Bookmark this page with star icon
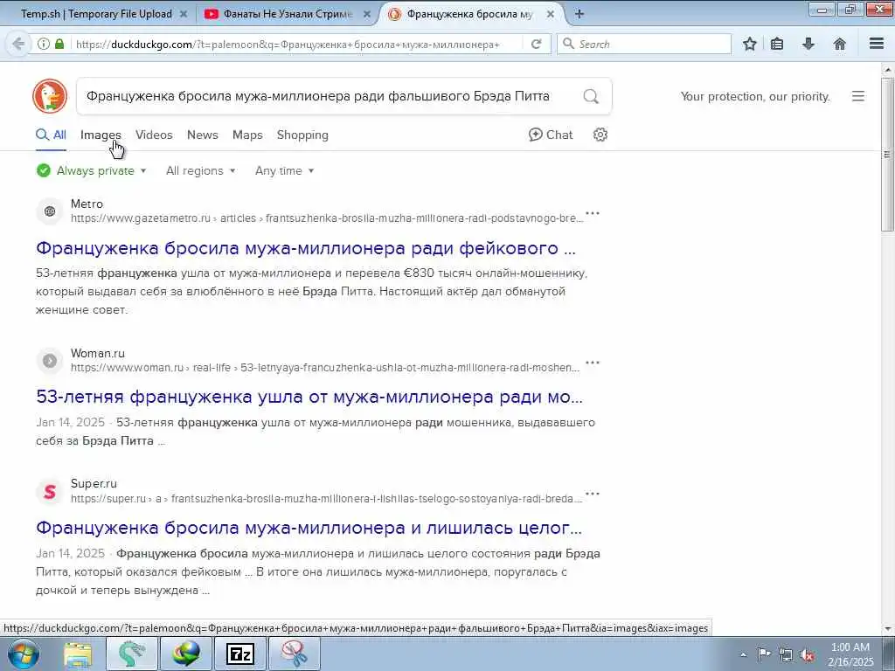895x671 pixels. pos(749,44)
